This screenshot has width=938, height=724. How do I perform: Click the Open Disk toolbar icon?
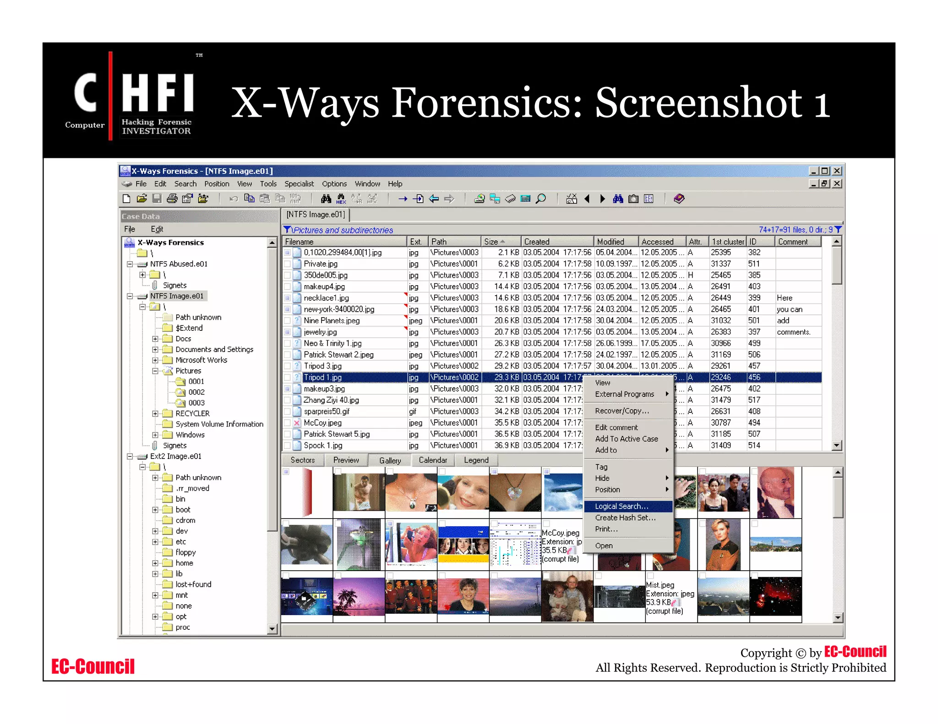tap(479, 199)
